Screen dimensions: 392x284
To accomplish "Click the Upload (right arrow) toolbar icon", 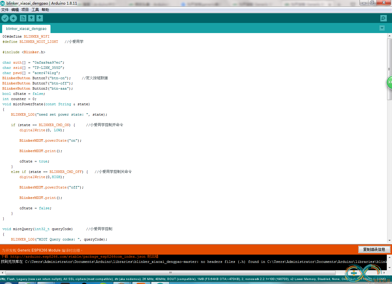I will click(x=13, y=18).
